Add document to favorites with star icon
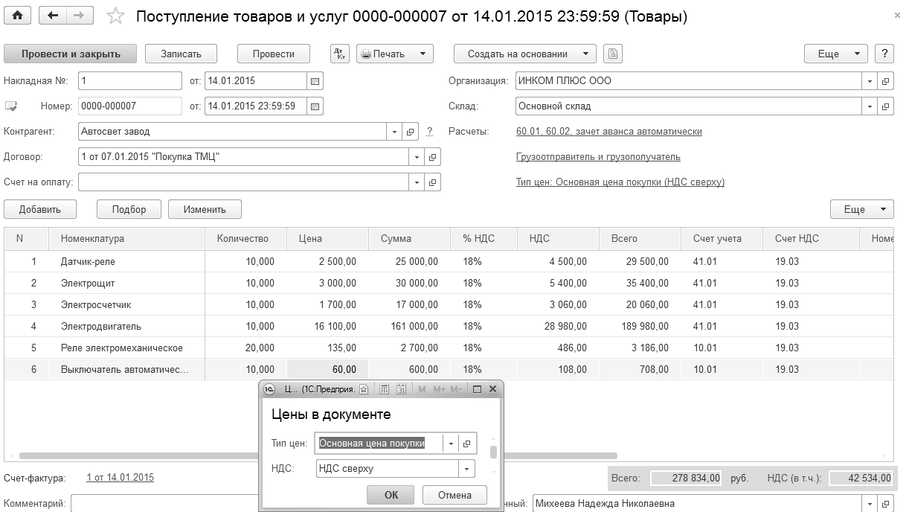The height and width of the screenshot is (512, 909). 115,16
